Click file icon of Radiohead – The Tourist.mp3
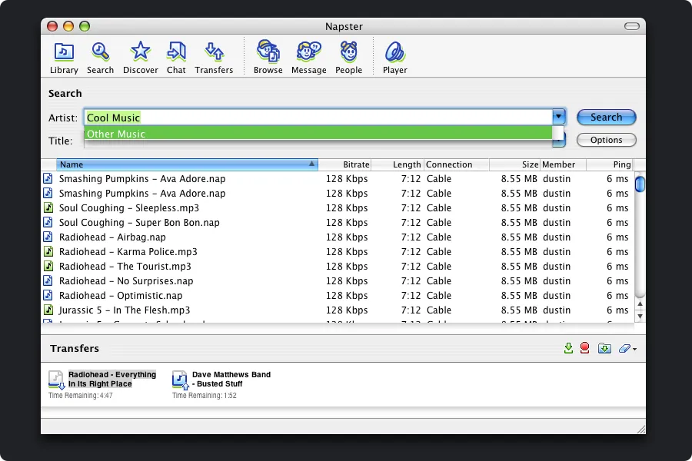Viewport: 692px width, 461px height. tap(48, 266)
